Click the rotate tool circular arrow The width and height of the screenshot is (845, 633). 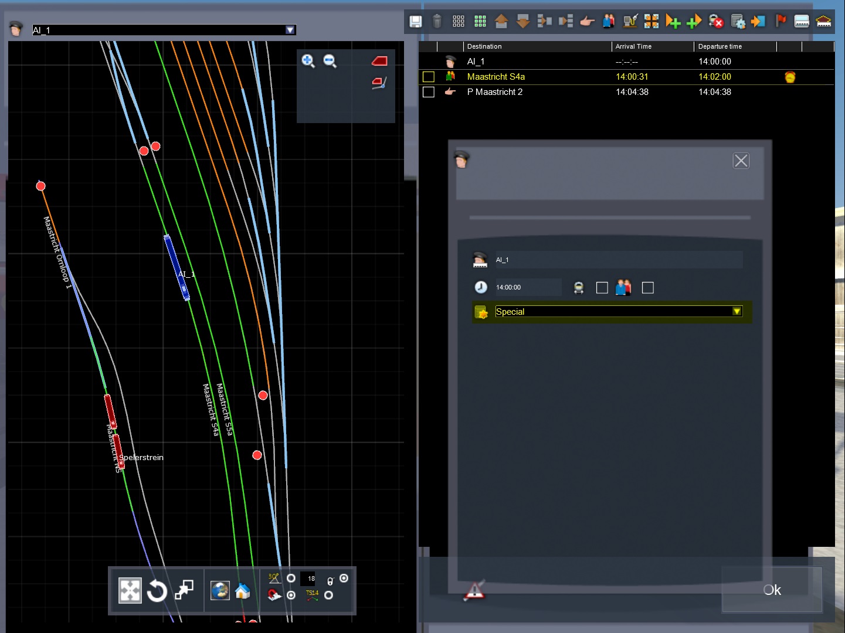(x=157, y=591)
